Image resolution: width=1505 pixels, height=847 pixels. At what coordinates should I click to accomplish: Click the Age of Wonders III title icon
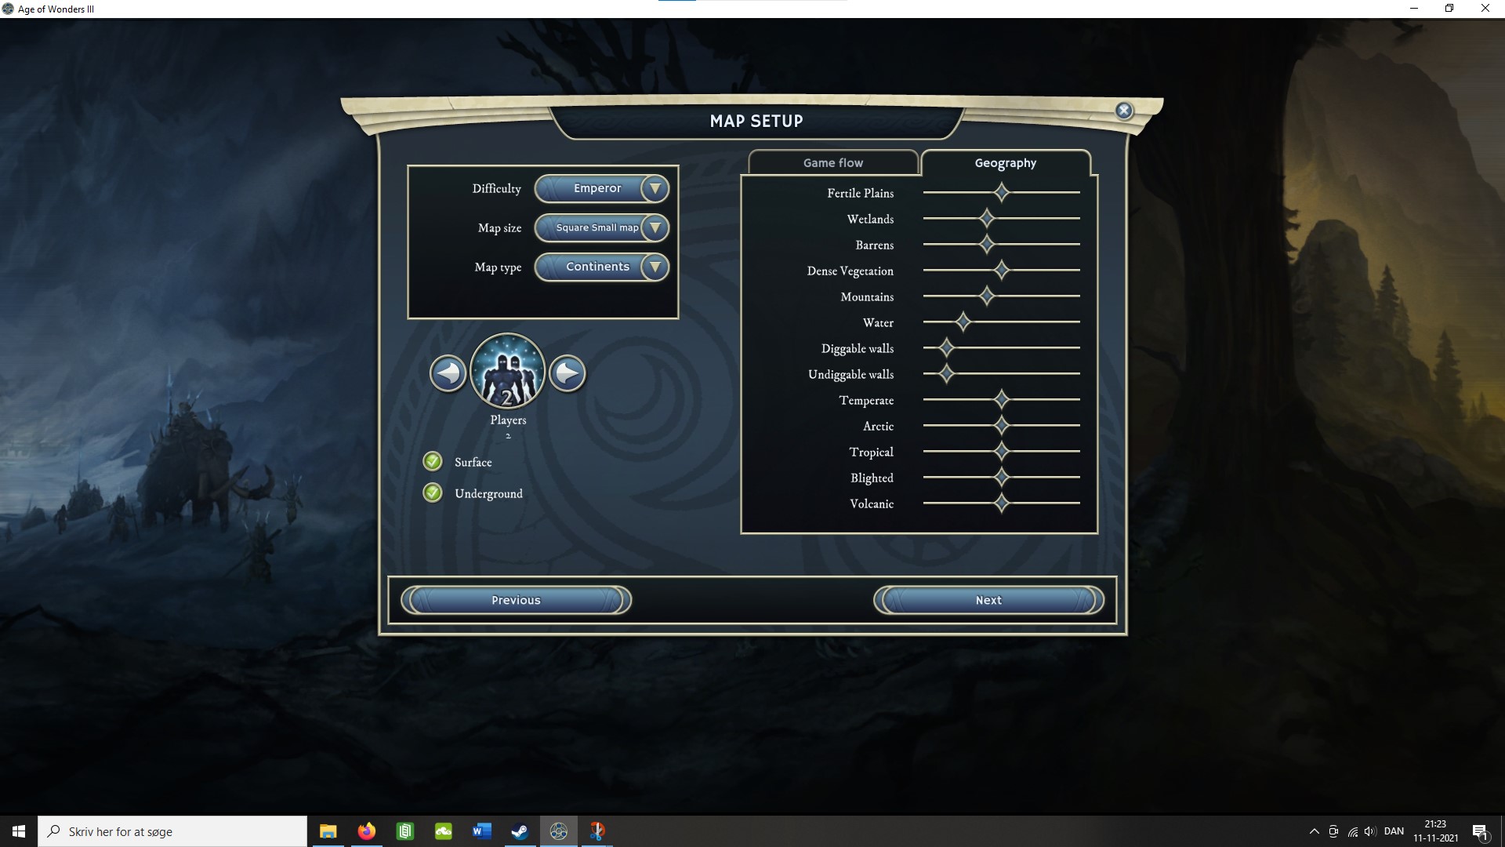pos(9,9)
